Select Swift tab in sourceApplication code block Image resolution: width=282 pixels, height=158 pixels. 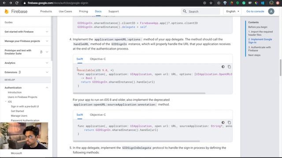pos(80,115)
